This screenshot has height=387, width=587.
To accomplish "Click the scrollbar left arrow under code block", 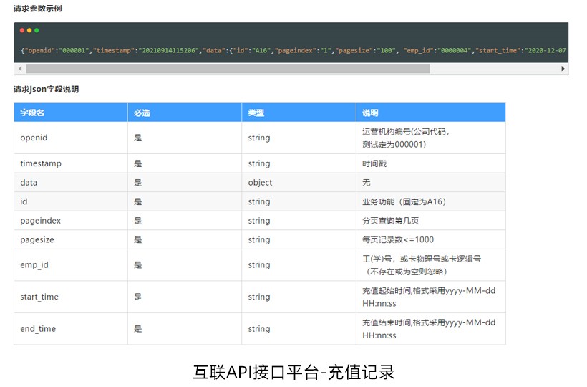I will [x=19, y=69].
